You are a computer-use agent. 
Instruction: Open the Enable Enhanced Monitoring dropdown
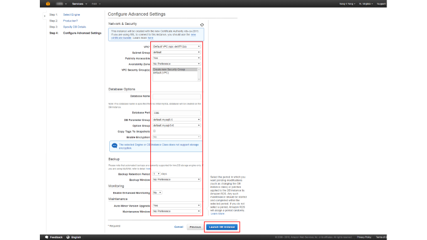tap(157, 192)
